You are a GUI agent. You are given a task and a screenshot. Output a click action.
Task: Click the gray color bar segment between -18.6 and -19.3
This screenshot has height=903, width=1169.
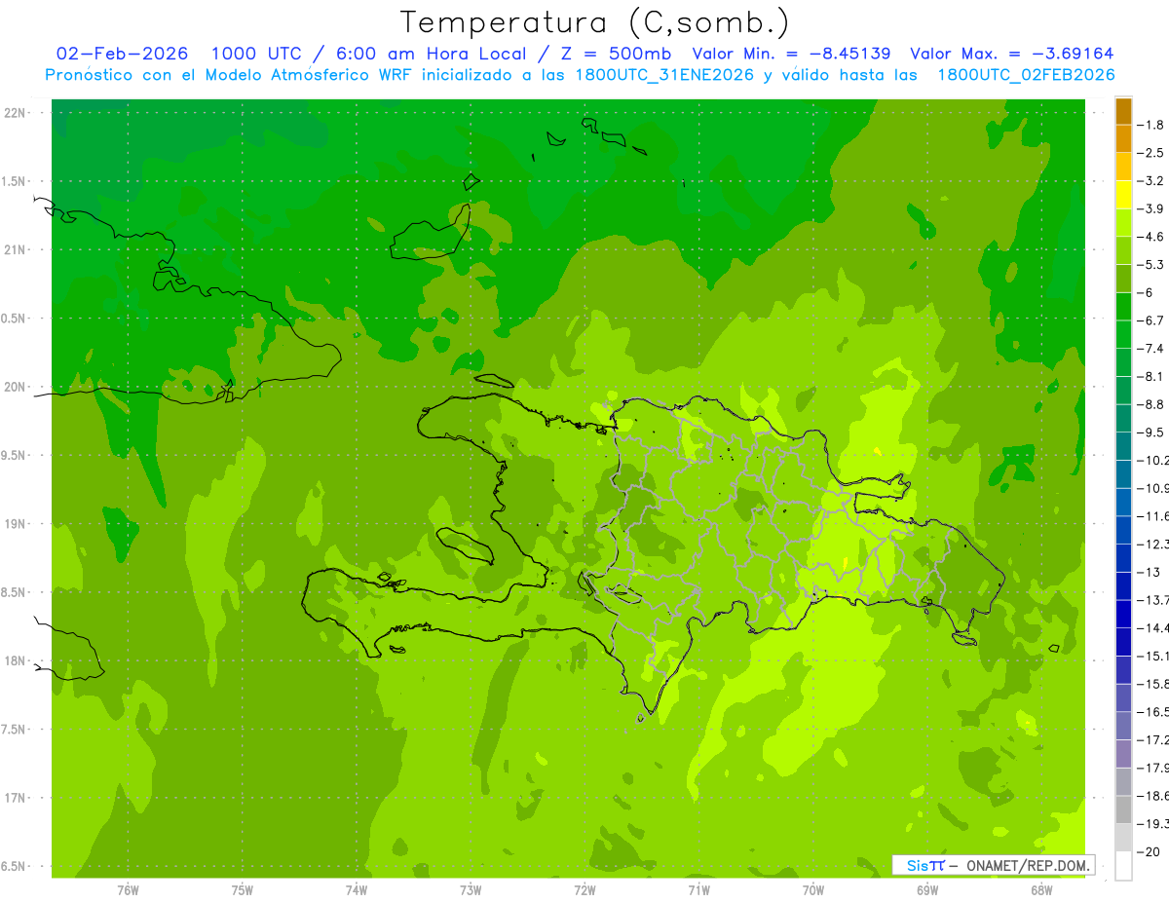1123,809
